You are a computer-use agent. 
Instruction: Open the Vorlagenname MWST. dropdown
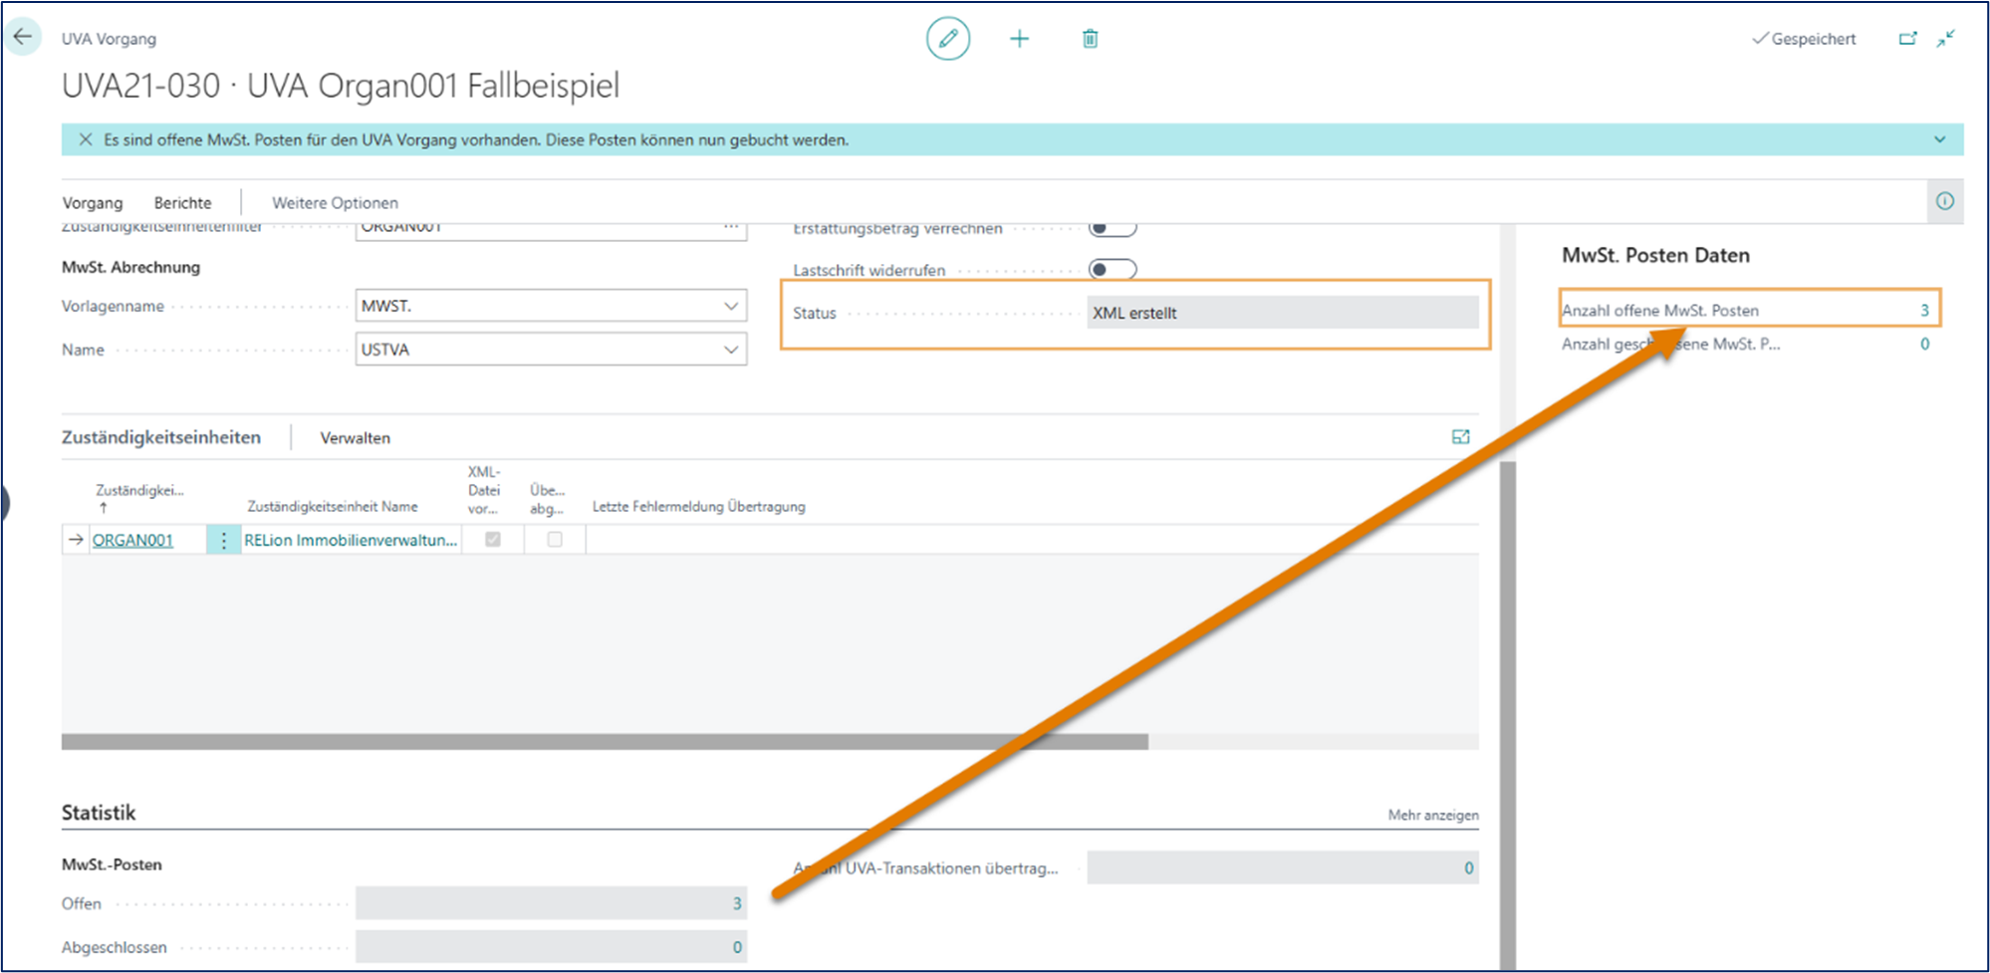(x=730, y=306)
